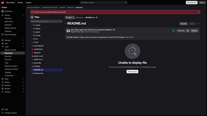Open Explore in top navigation

coord(29,3)
